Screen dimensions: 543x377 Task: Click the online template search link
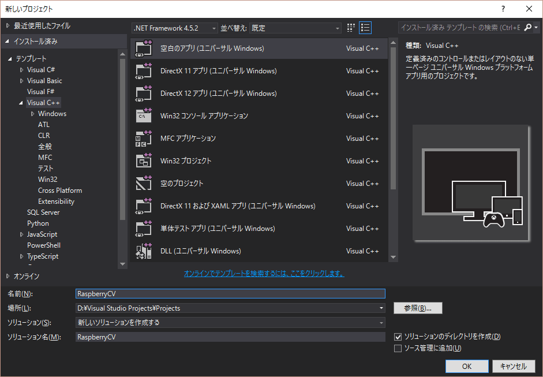pos(264,273)
